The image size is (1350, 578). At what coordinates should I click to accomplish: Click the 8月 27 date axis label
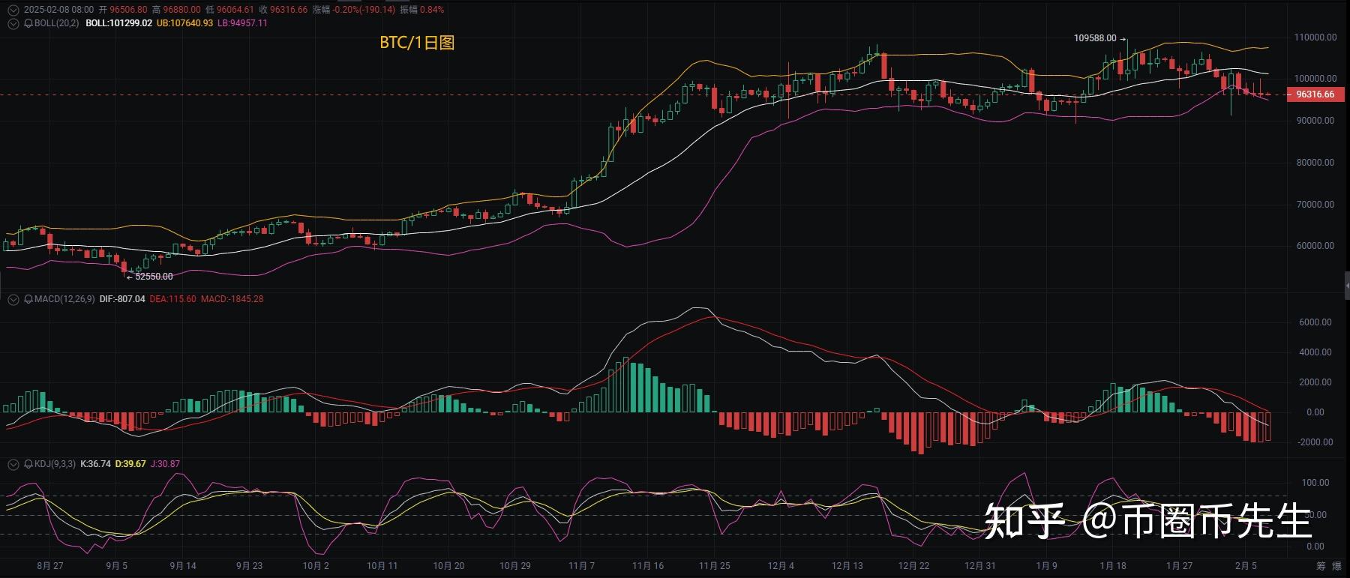pos(50,566)
